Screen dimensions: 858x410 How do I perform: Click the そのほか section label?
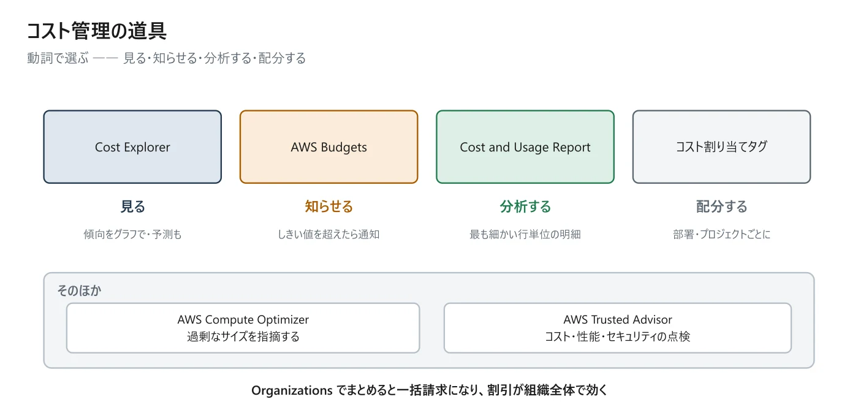click(x=79, y=290)
